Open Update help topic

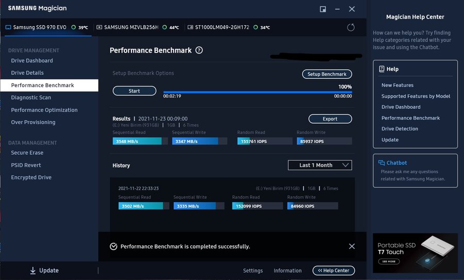tap(390, 140)
